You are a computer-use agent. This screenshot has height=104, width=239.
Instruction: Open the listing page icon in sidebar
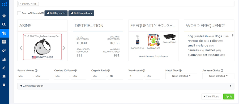click(x=4, y=42)
